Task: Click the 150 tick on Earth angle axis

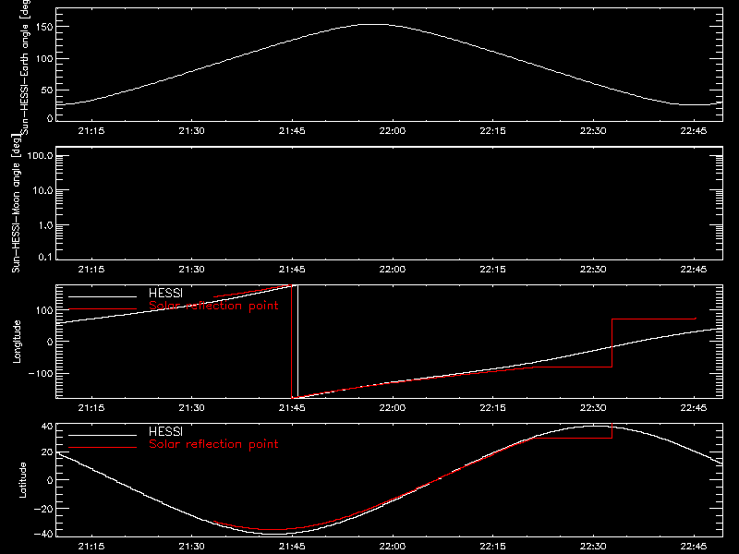Action: pyautogui.click(x=44, y=28)
